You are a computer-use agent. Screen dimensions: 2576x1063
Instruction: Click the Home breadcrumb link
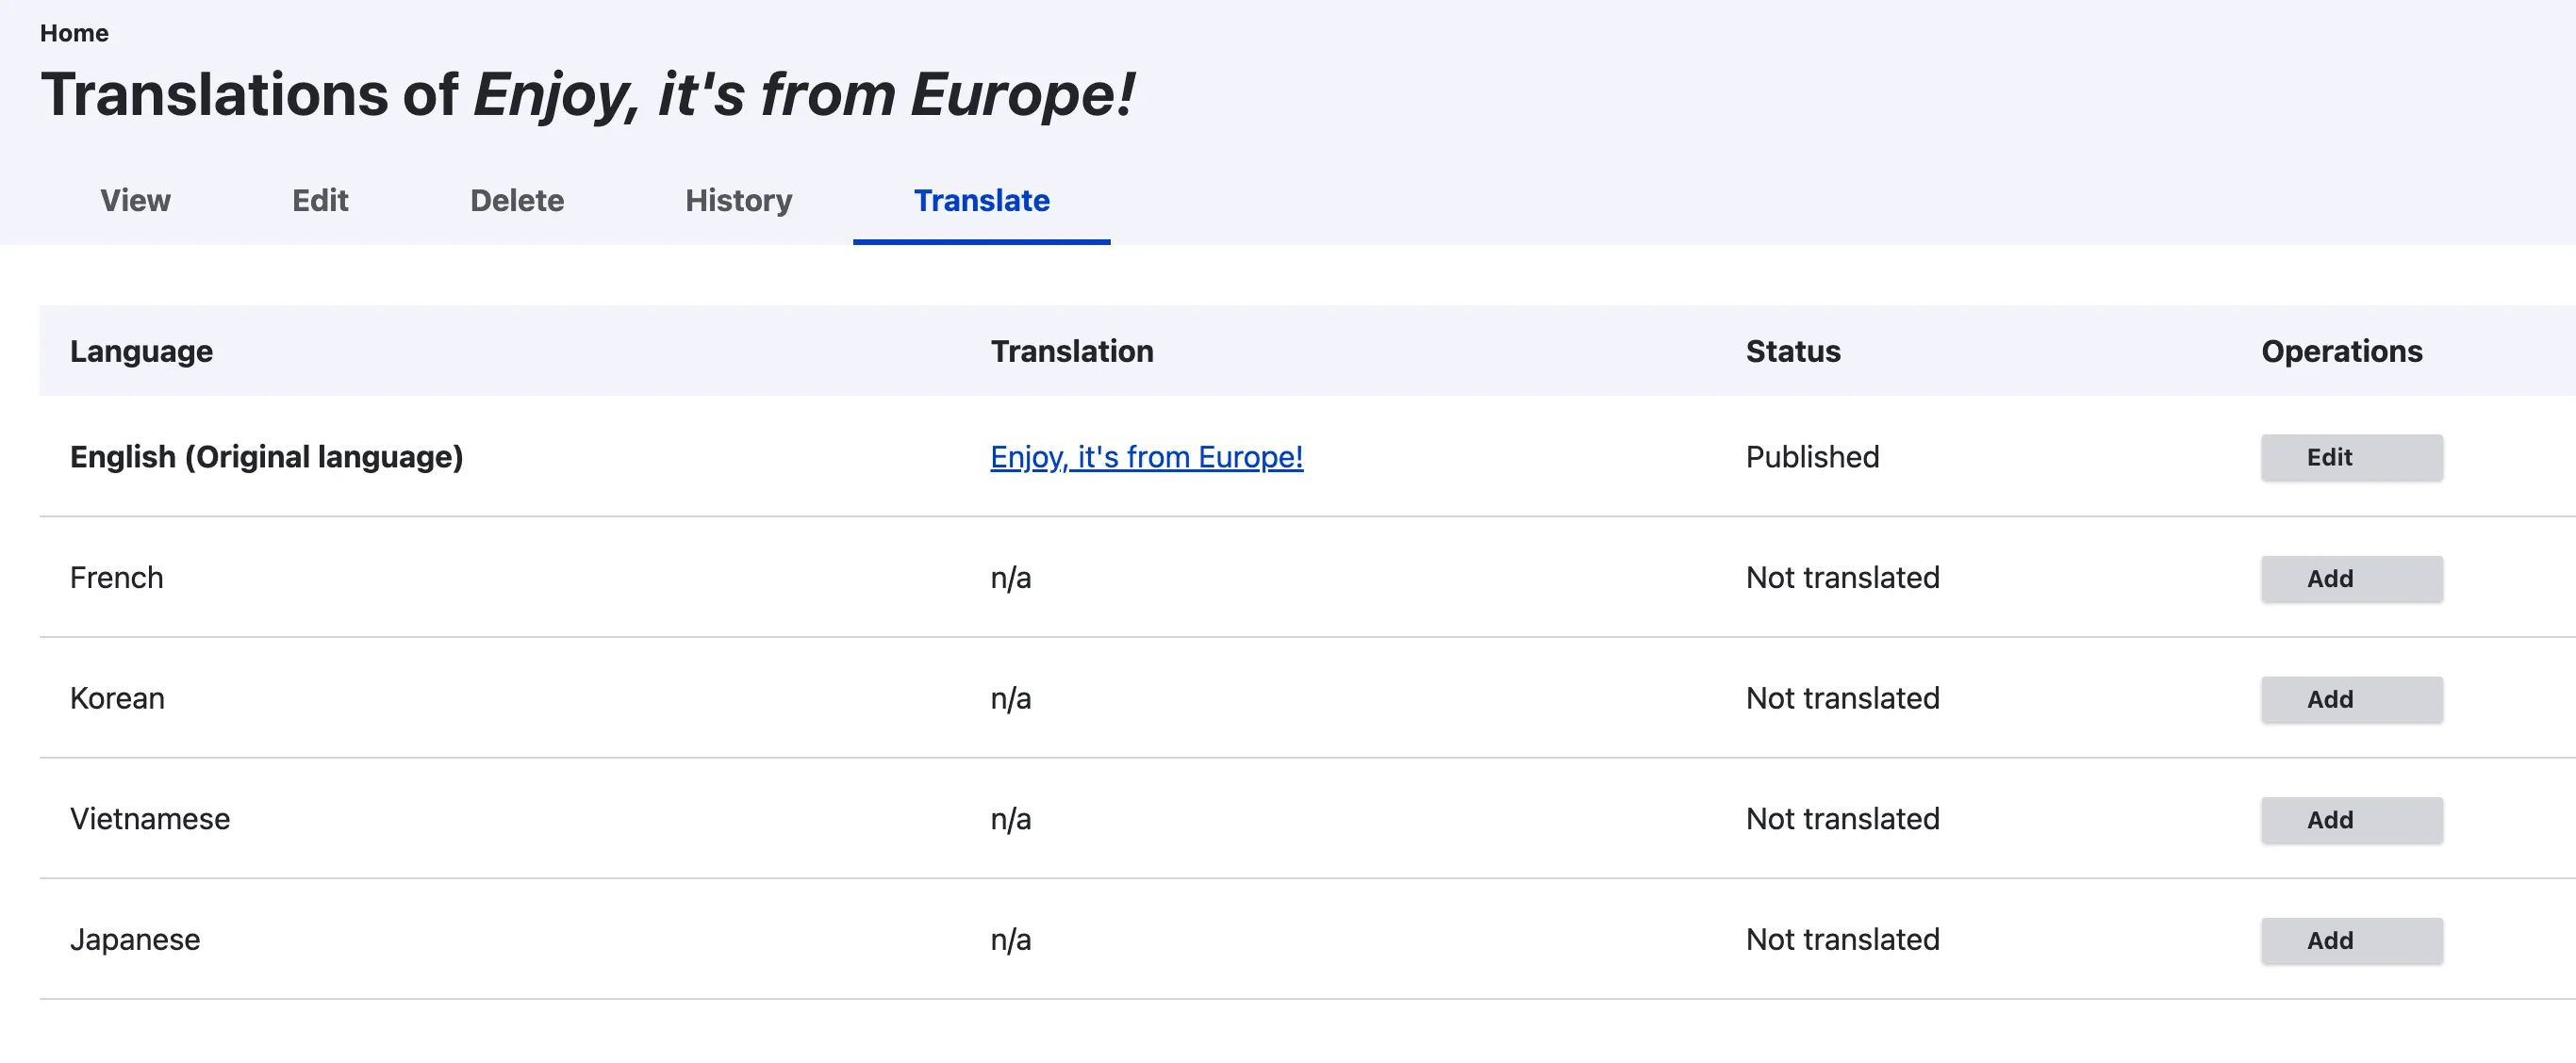(74, 33)
